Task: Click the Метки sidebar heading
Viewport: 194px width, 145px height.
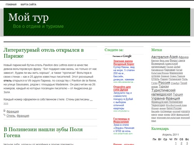Action: pos(157,50)
